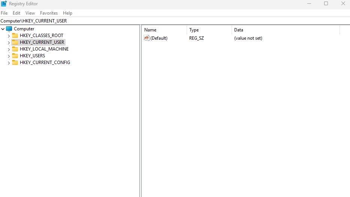Select the HKEY_USERS tree label

point(32,55)
